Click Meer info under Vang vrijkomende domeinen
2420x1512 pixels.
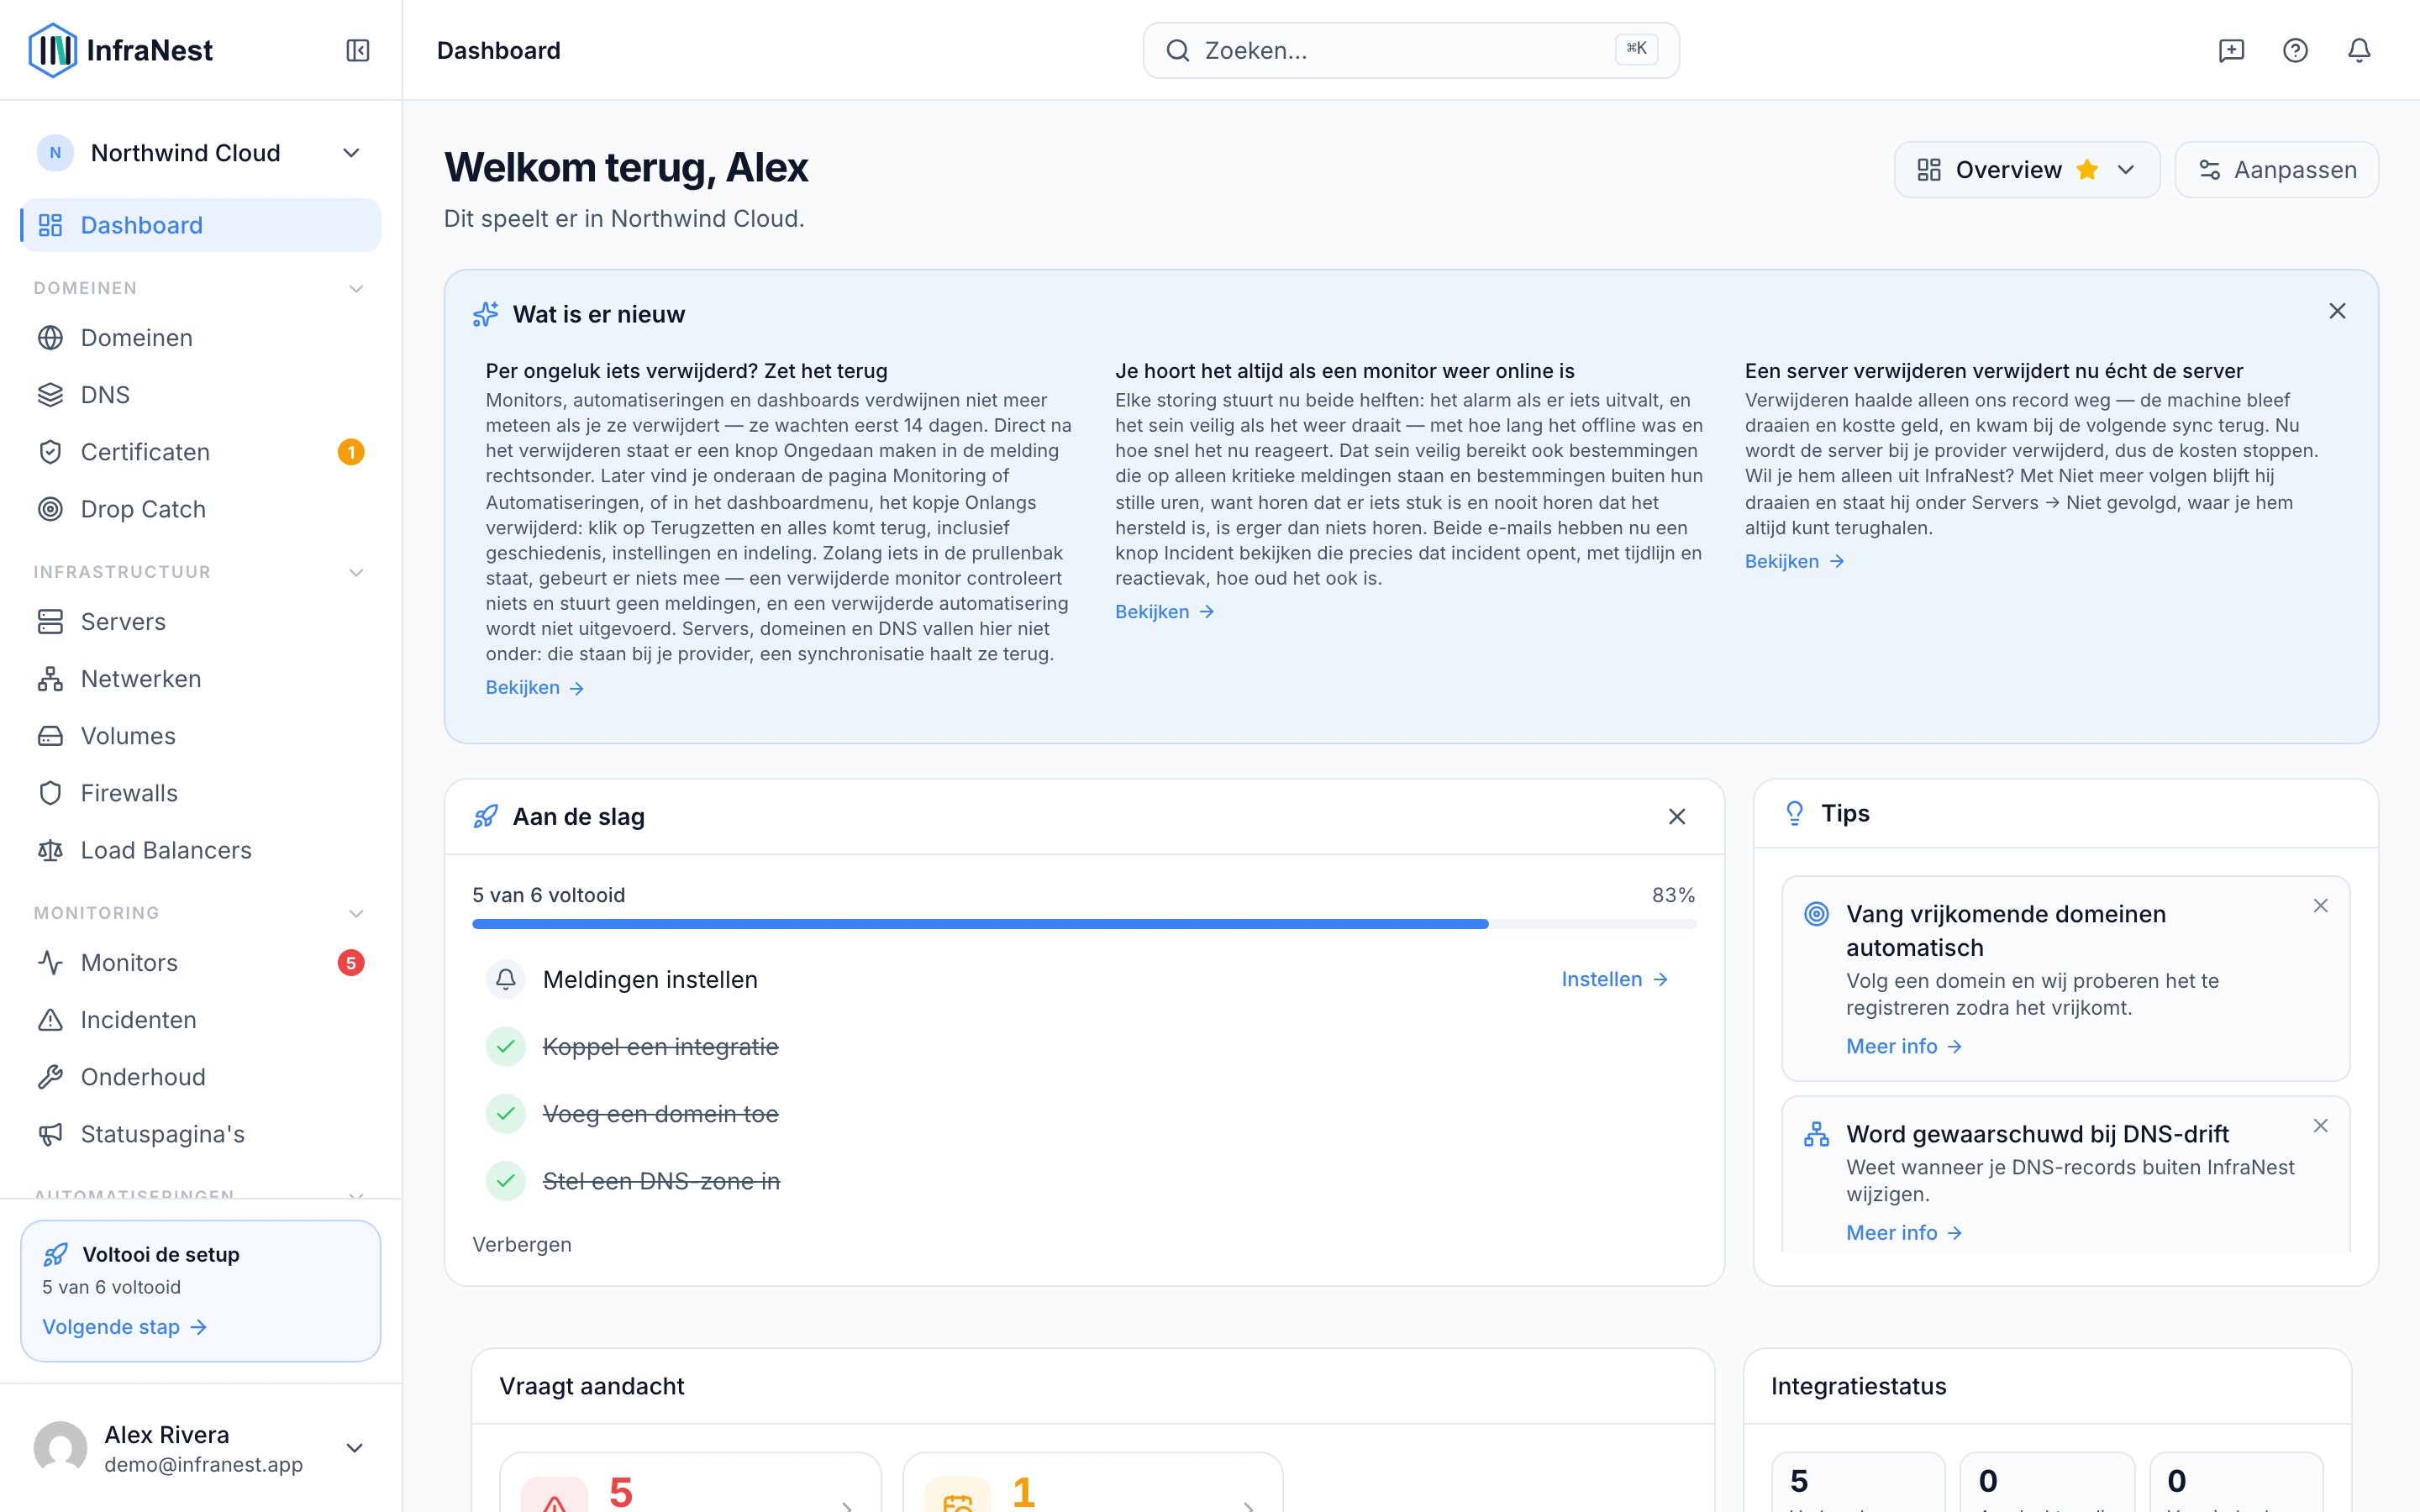click(x=1904, y=1046)
